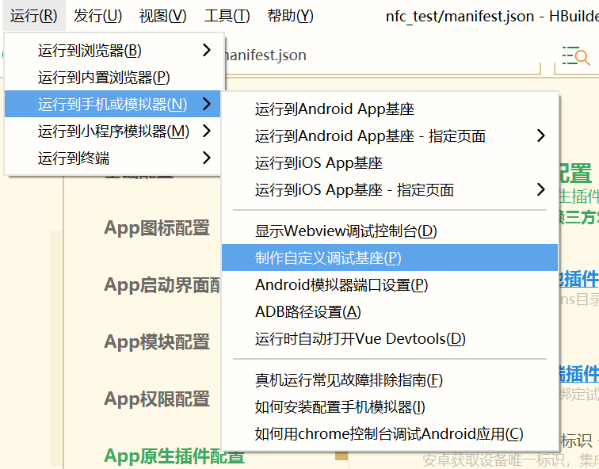Open the 帮助(Y) menu

coord(290,16)
